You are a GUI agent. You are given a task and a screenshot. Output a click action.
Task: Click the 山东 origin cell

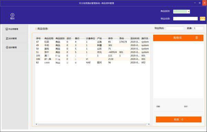click(99, 49)
